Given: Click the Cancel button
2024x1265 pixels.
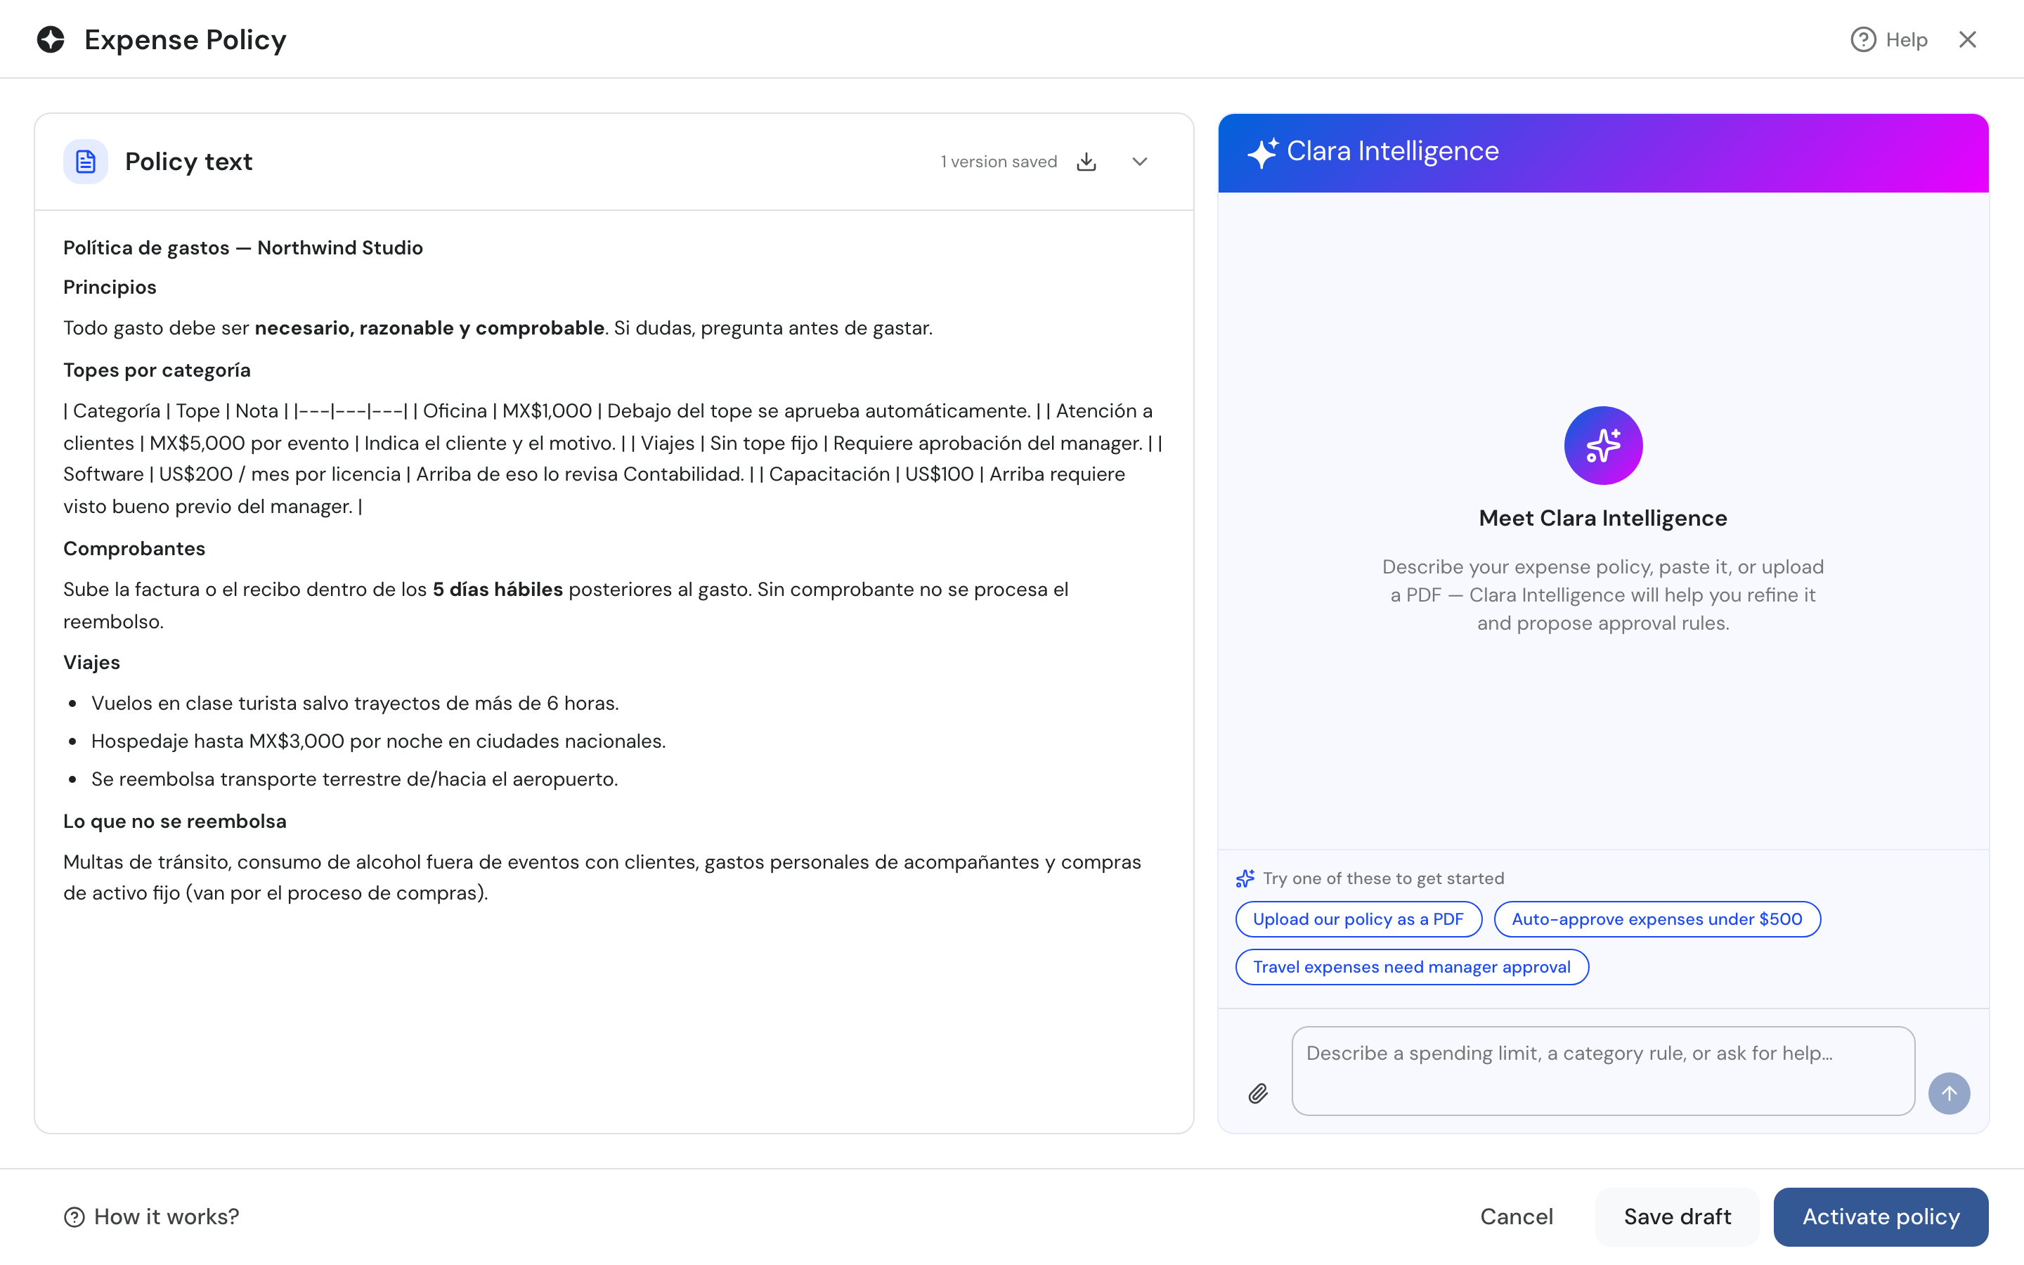Looking at the screenshot, I should coord(1517,1217).
